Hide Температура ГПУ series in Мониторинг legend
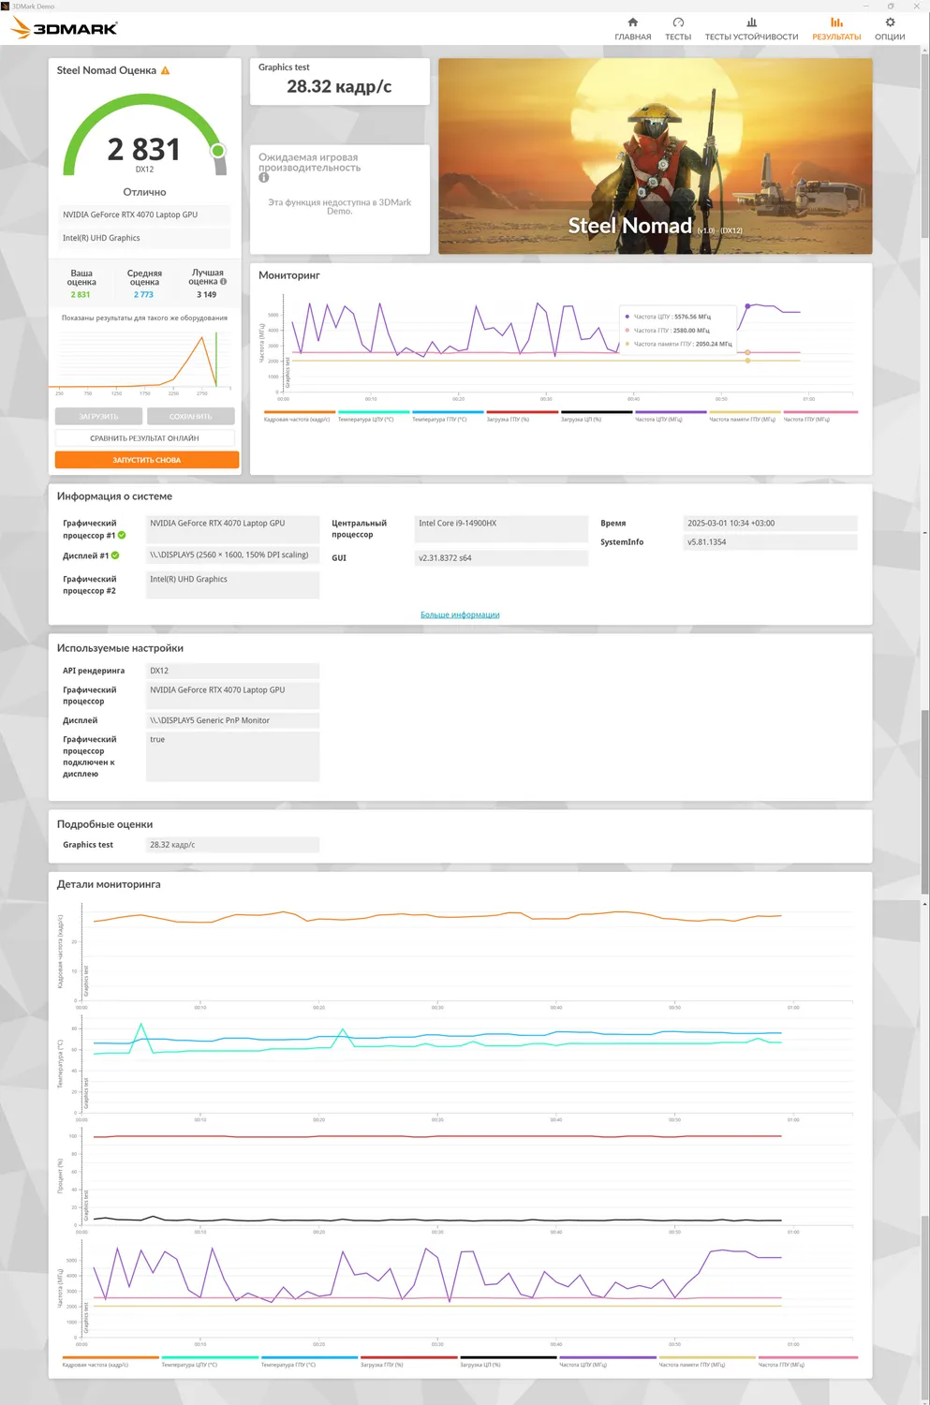The image size is (930, 1405). pyautogui.click(x=448, y=415)
